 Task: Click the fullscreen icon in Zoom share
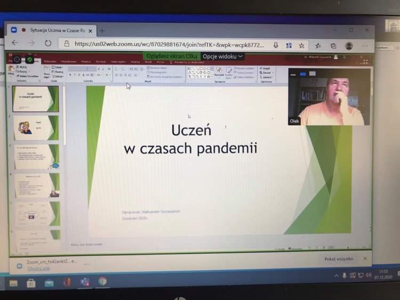tap(365, 62)
